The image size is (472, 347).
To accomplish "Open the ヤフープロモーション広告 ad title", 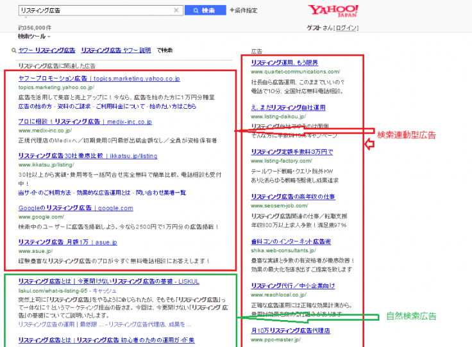I will (x=99, y=79).
